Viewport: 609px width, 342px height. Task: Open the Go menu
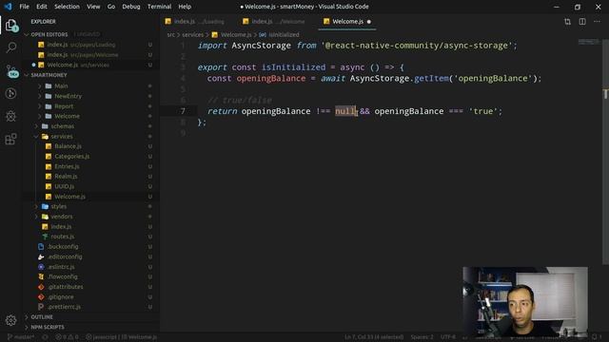coord(111,7)
